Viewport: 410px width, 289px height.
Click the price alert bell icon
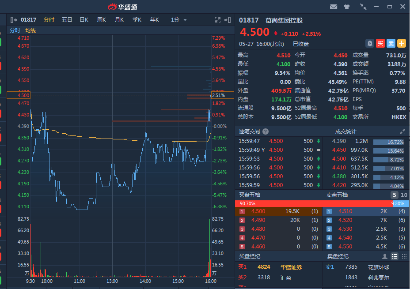pos(370,43)
